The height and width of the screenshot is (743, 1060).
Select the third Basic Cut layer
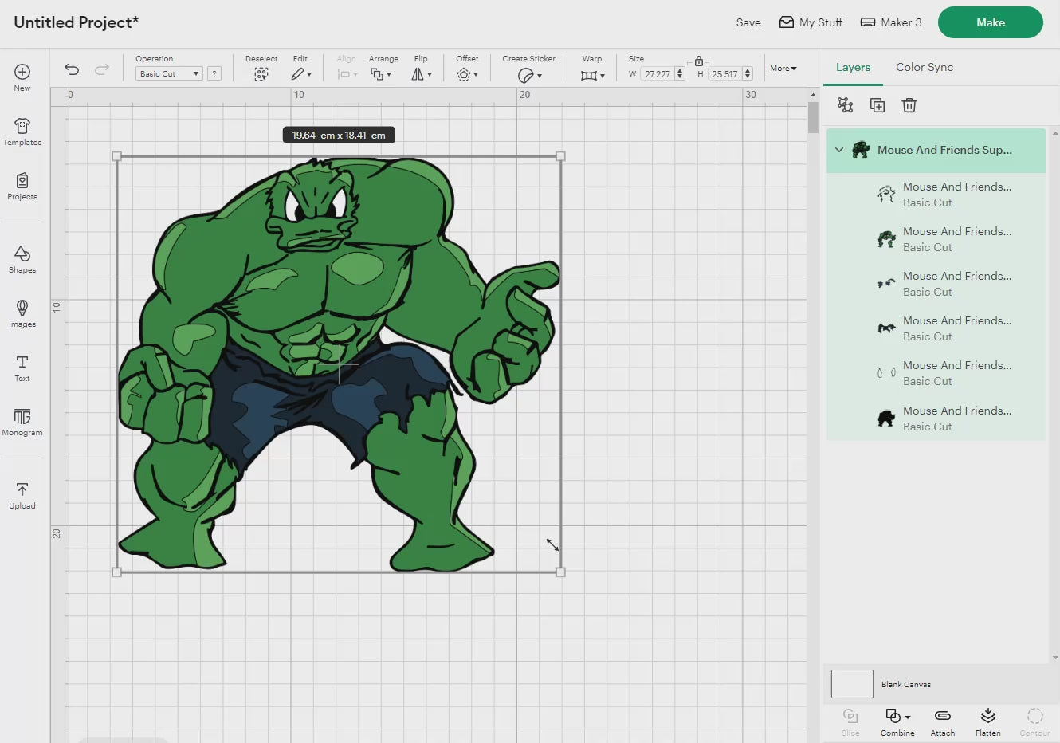936,284
